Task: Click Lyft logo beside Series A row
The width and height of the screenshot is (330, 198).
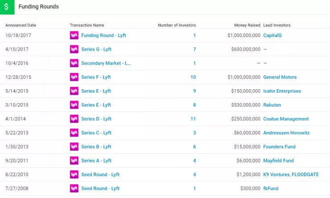Action: (74, 161)
